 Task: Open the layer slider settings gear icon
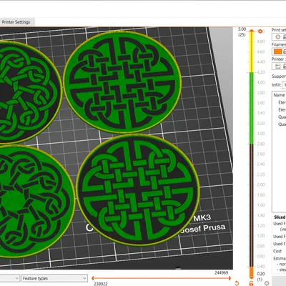point(267,283)
